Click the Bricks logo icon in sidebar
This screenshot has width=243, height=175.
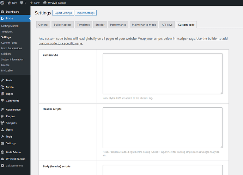point(2,18)
